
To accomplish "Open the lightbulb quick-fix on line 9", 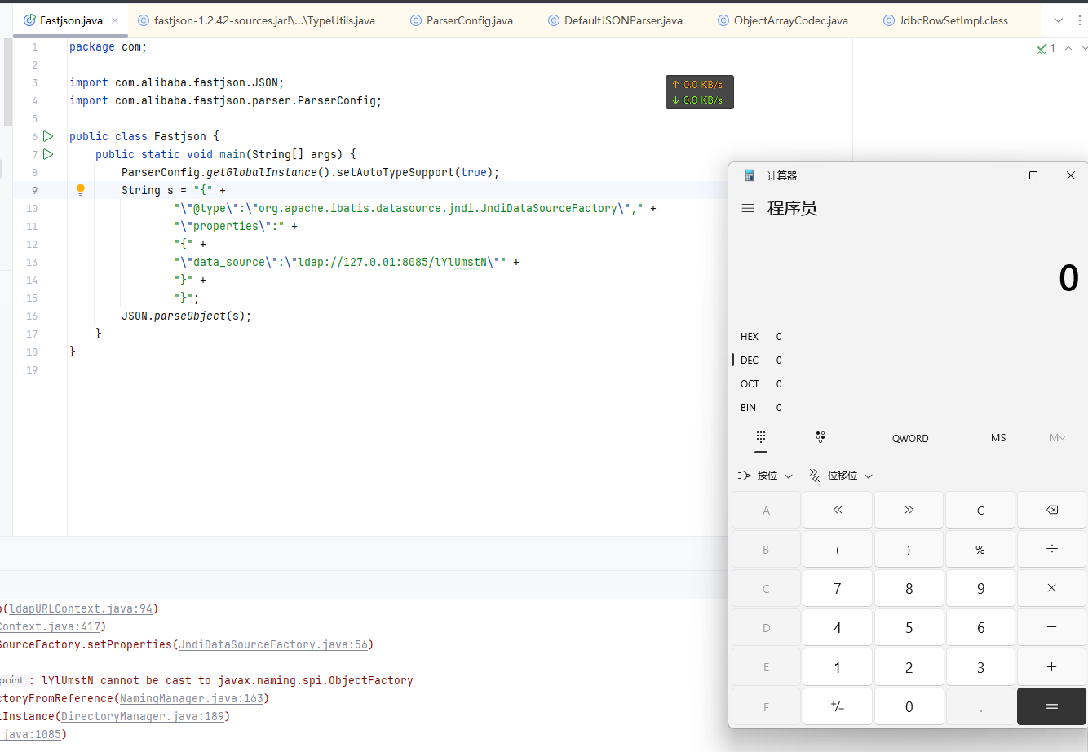I will pos(81,190).
